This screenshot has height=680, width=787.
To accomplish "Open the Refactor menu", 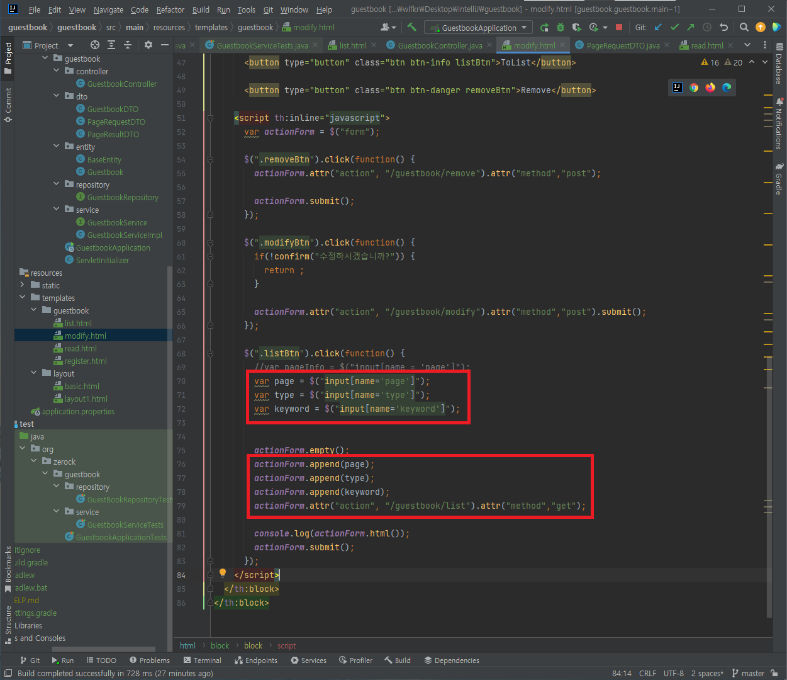I will point(170,9).
